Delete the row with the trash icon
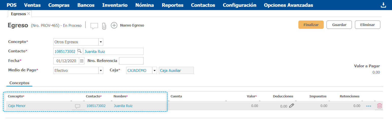This screenshot has width=392, height=126. click(379, 106)
